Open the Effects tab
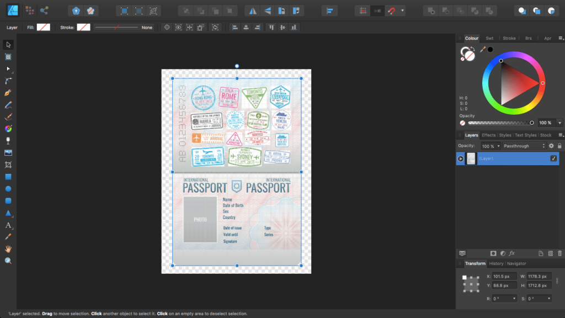Viewport: 565px width, 318px height. click(489, 135)
